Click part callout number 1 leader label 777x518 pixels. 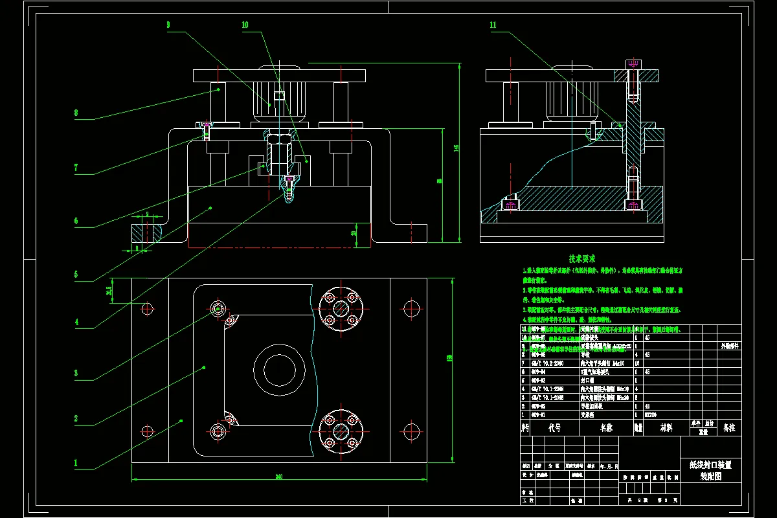(76, 463)
